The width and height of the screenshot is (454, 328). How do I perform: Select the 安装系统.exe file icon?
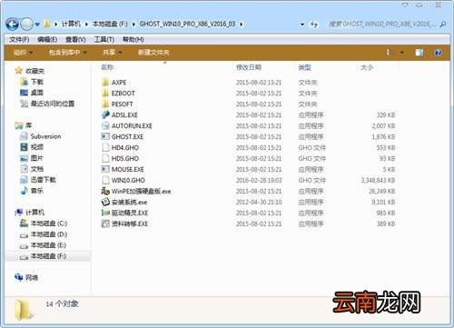tap(105, 202)
